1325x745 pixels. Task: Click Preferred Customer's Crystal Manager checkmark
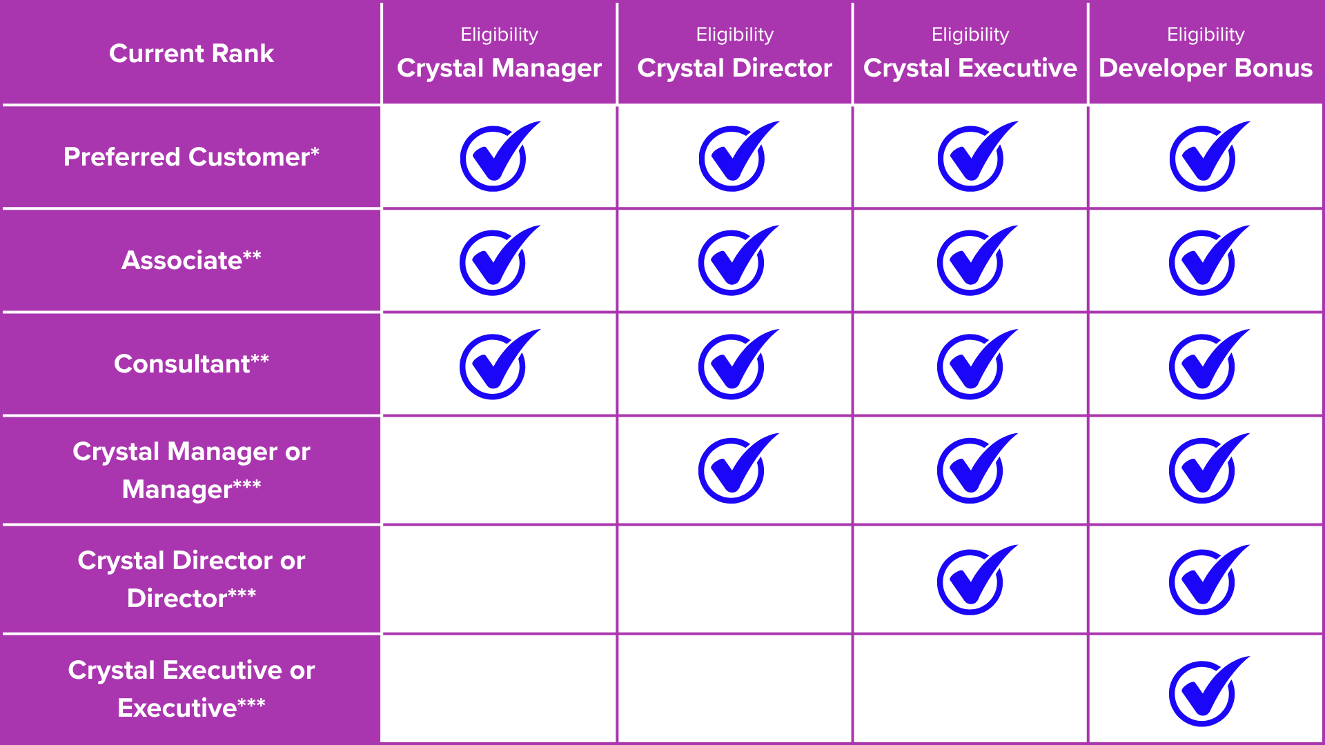tap(494, 158)
